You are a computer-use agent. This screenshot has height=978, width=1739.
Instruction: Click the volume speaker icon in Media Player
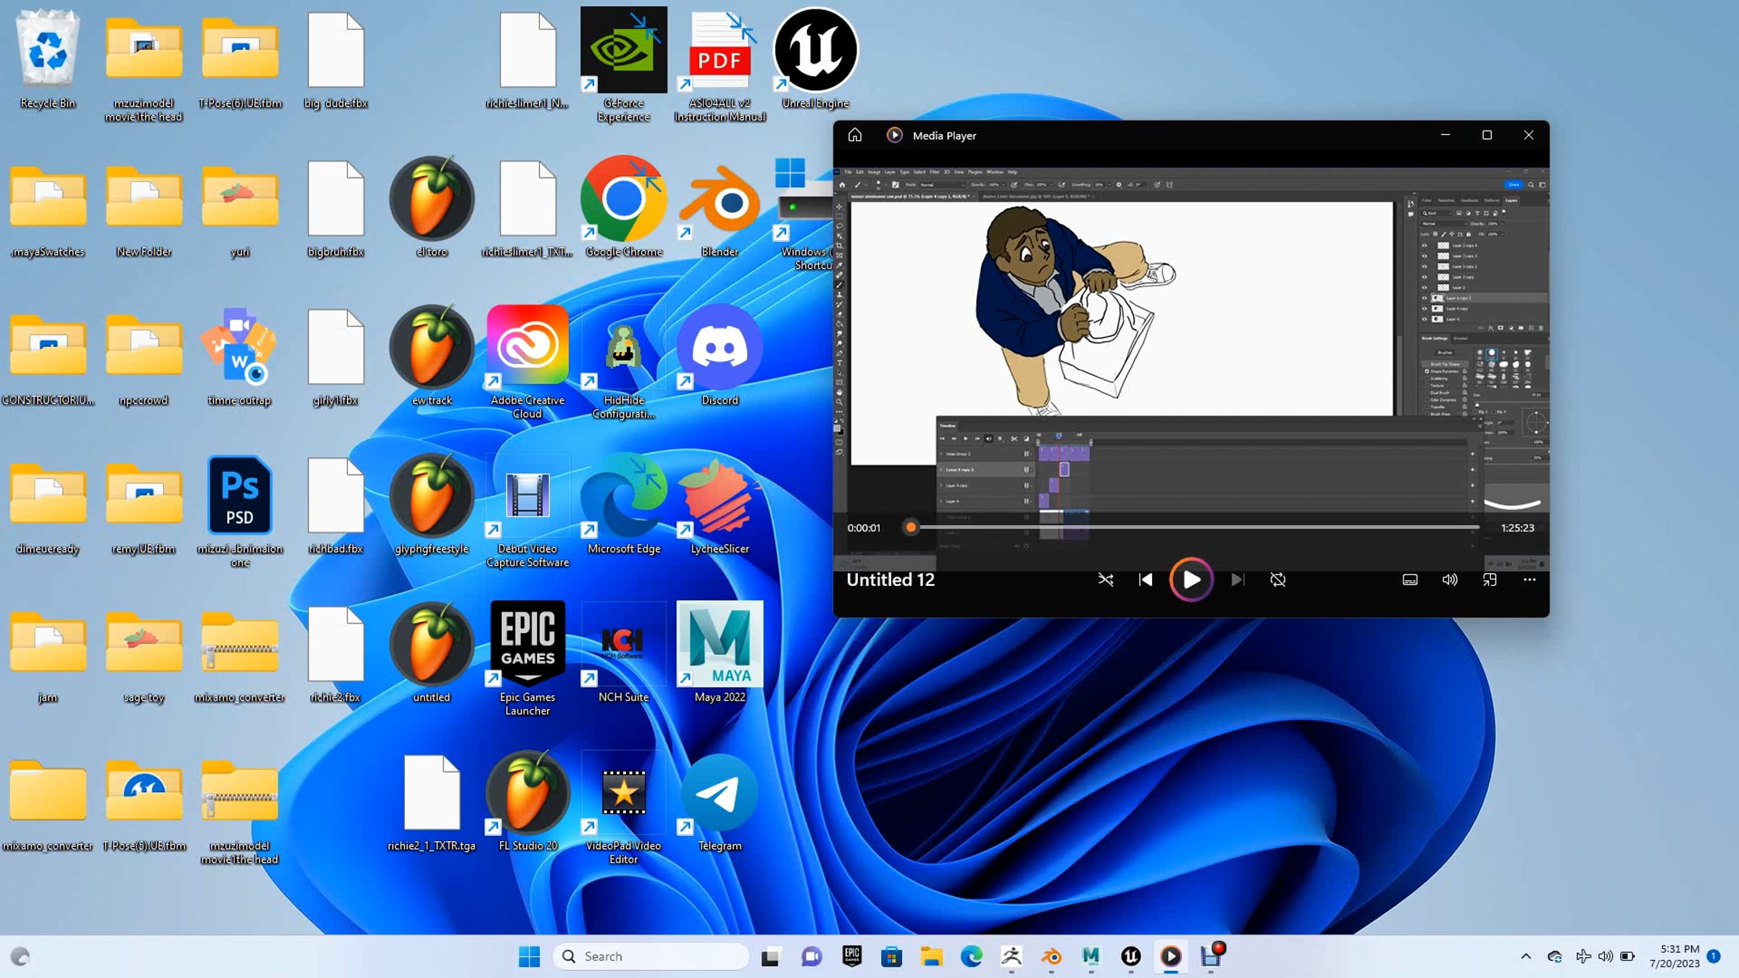tap(1449, 580)
